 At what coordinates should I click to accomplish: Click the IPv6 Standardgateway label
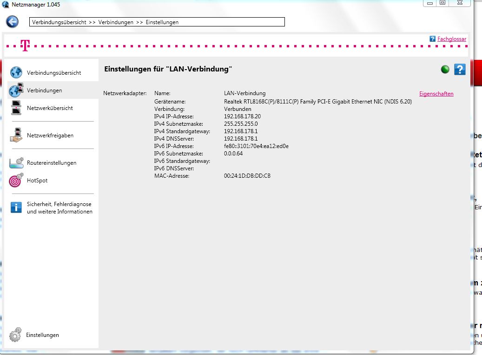coord(182,161)
